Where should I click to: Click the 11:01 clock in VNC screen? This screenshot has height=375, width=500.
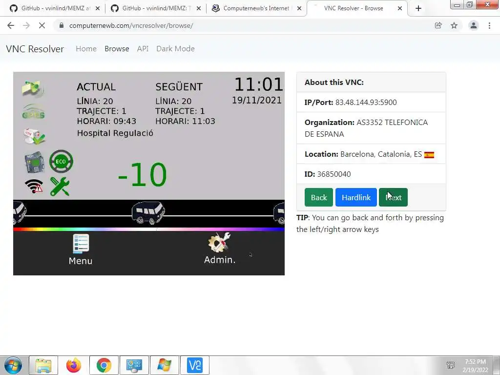tap(259, 84)
